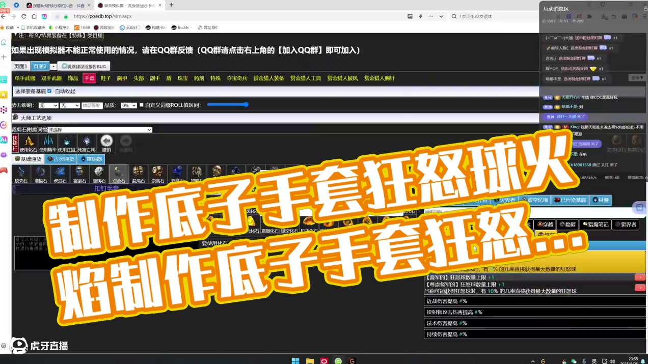Click the 发送建议或报告BUG button
Screen dimensions: 648x364
point(84,67)
